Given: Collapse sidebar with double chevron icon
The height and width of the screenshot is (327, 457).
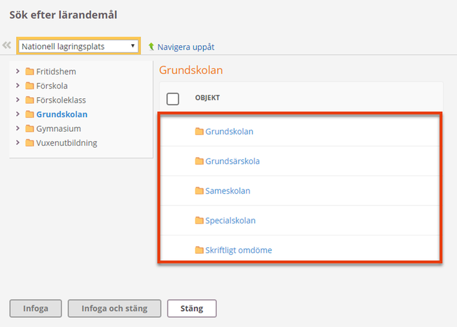Looking at the screenshot, I should tap(7, 45).
